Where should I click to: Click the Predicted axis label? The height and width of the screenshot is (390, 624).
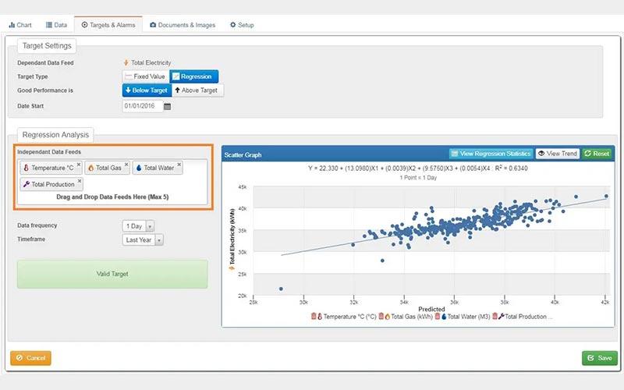(431, 309)
